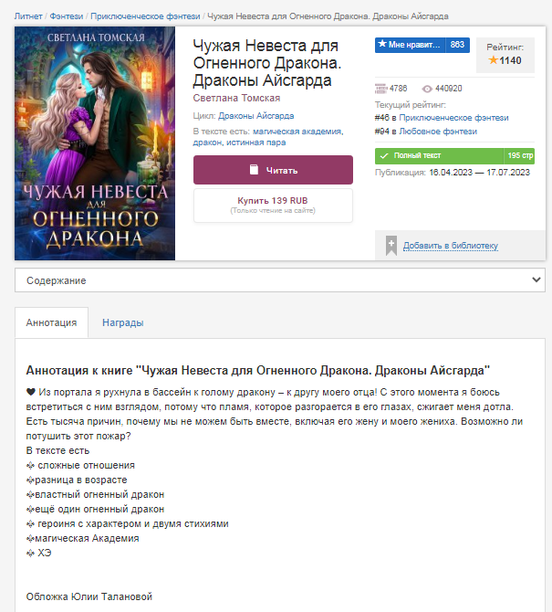Click the eye views counter icon
Screen dimensions: 552x612
click(427, 89)
